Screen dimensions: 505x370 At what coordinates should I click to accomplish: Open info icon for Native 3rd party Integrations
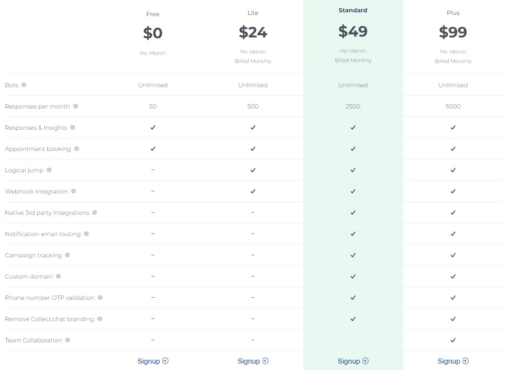click(x=95, y=212)
